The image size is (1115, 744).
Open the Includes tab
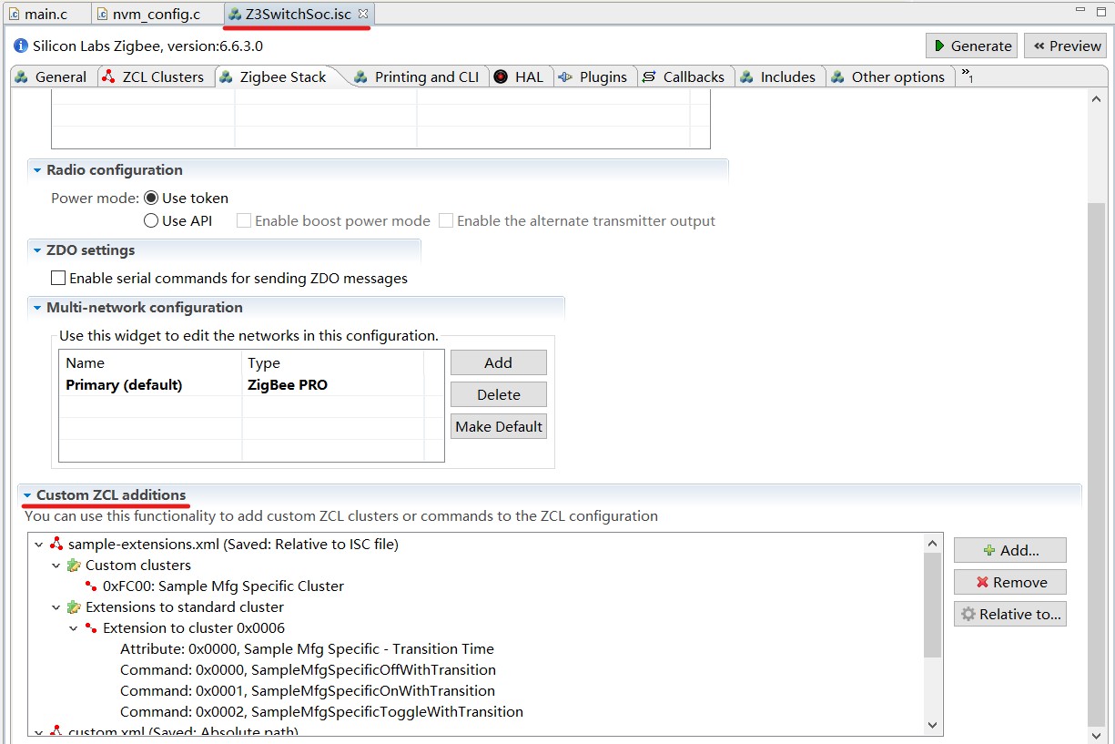coord(779,76)
